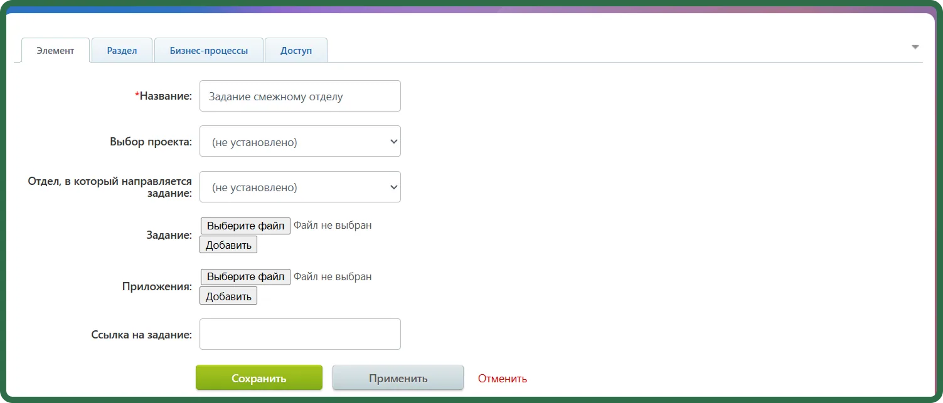The width and height of the screenshot is (943, 403).
Task: Save the form with Сохранить
Action: click(x=259, y=378)
